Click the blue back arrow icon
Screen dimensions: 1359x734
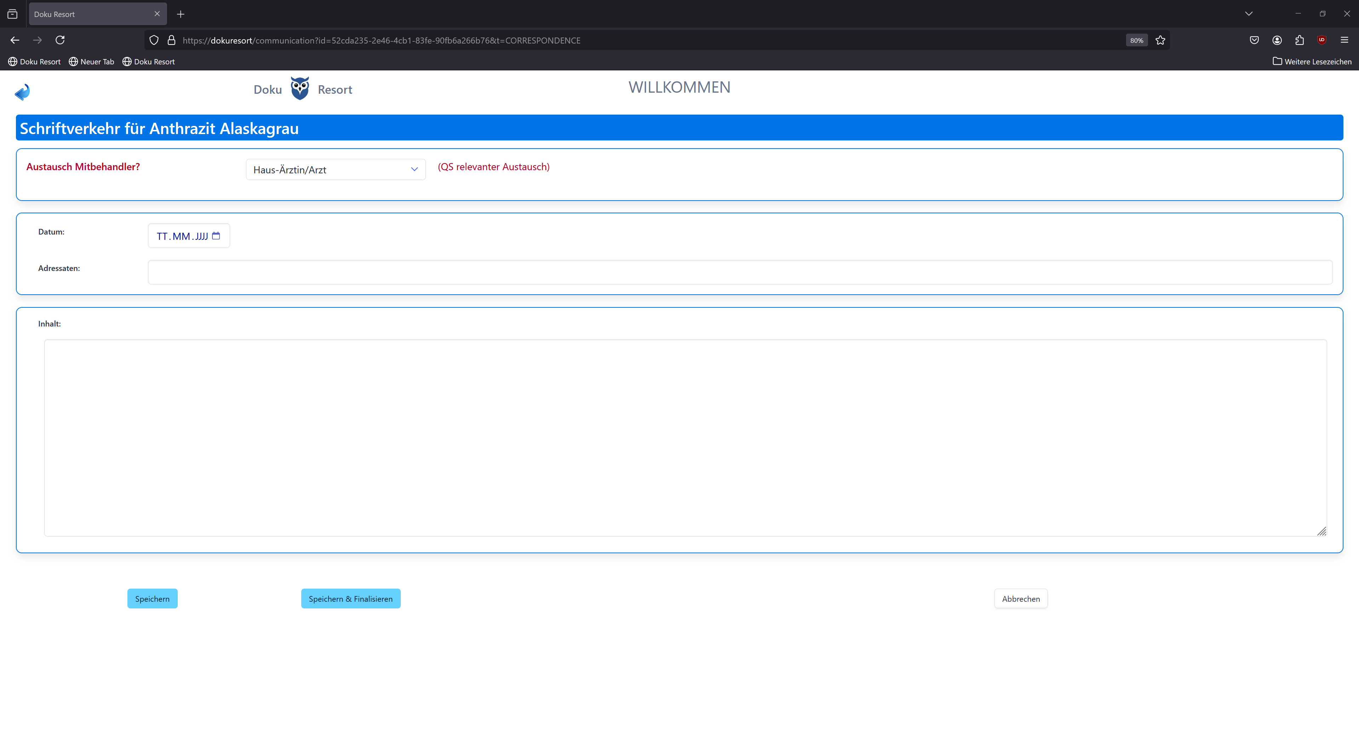[x=22, y=92]
